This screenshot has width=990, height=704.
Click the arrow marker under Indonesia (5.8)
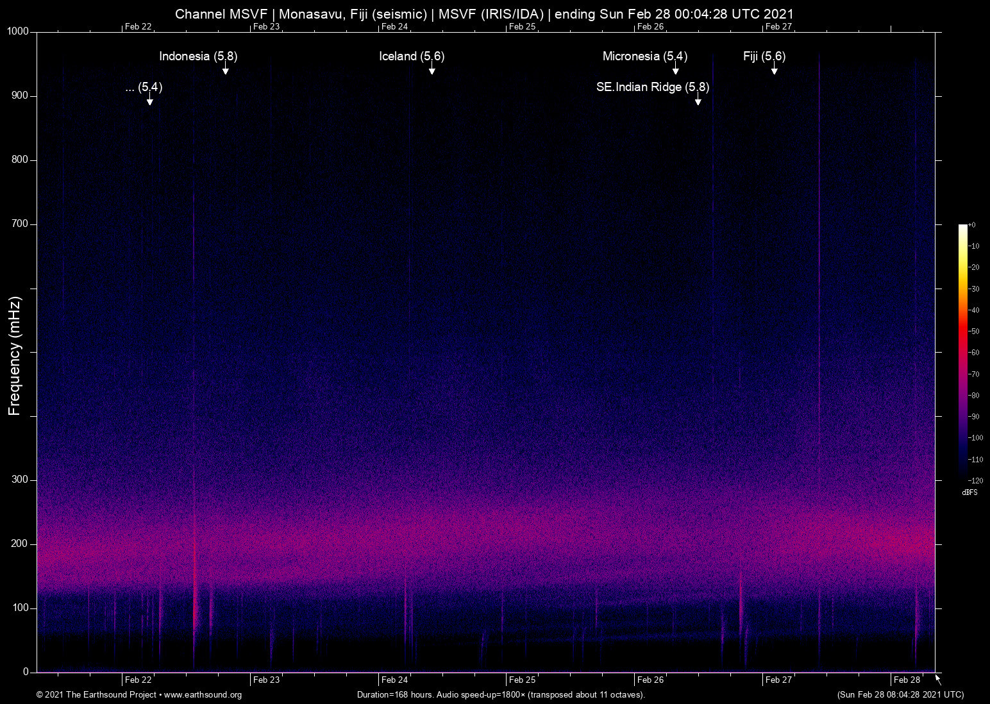tap(226, 69)
